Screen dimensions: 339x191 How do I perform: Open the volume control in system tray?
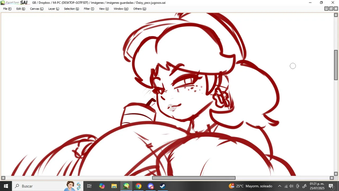pyautogui.click(x=291, y=186)
